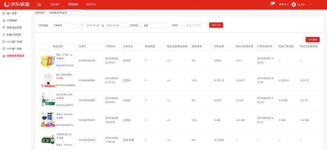Viewport: 327px width, 150px height.
Task: Click the ¥170.53 completed order amount
Action: (284, 80)
